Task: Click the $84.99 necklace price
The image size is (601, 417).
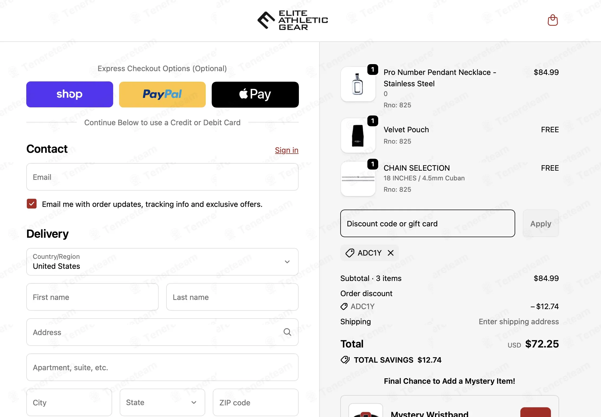Action: click(x=546, y=72)
